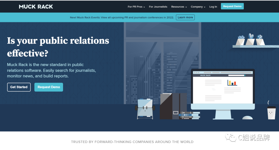Click Request Demo beside Get Started

(x=49, y=87)
